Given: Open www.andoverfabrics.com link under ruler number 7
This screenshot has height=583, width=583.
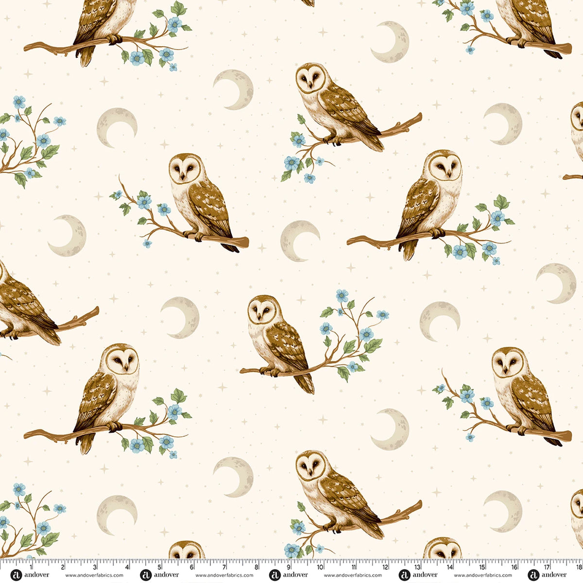Looking at the screenshot, I should point(223,575).
